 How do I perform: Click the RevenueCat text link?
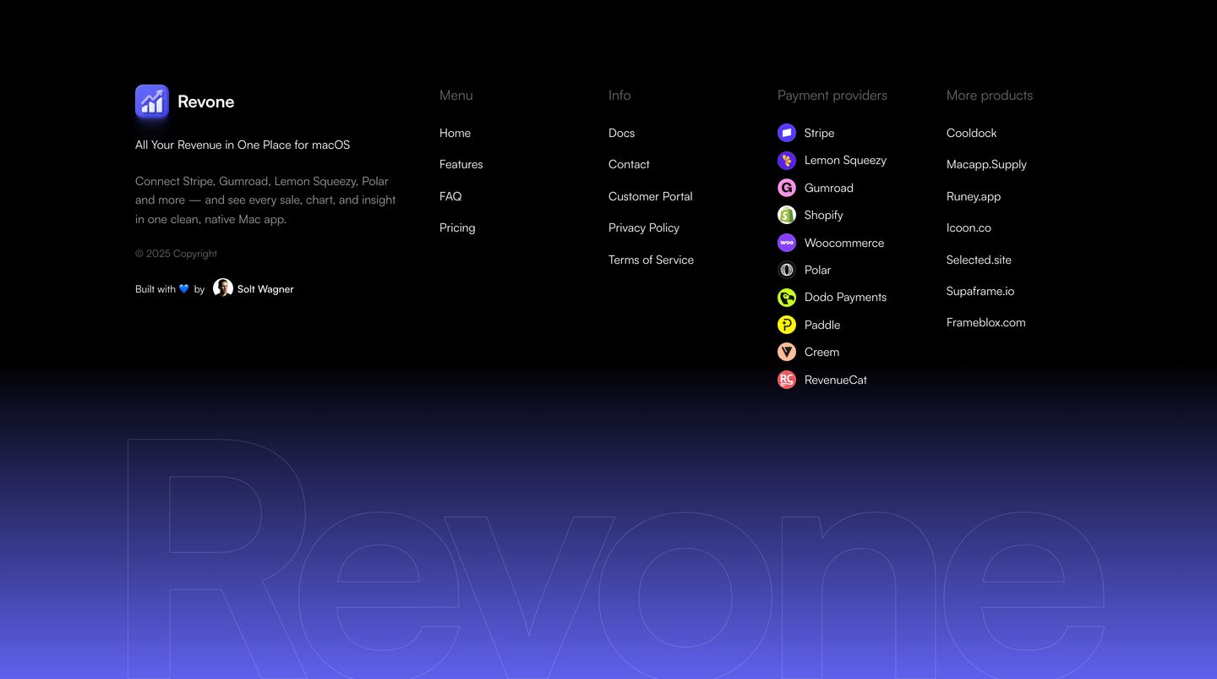coord(836,380)
